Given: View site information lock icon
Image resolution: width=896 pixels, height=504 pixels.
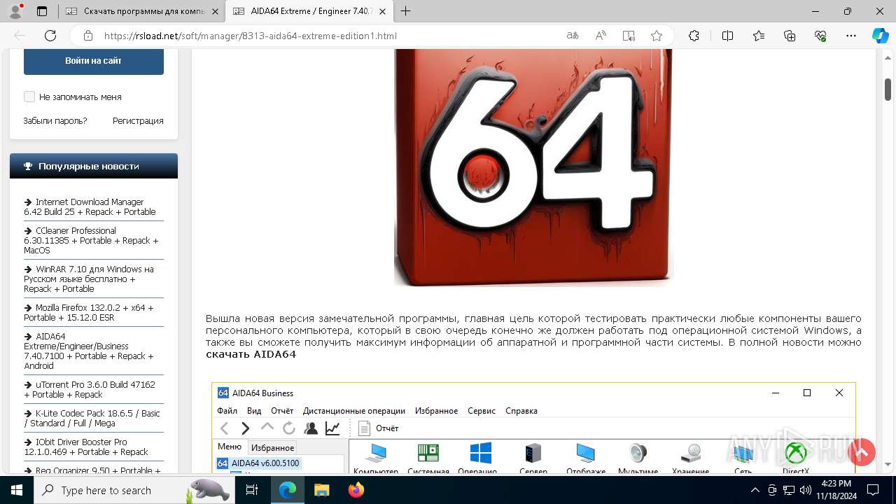Looking at the screenshot, I should click(x=88, y=36).
